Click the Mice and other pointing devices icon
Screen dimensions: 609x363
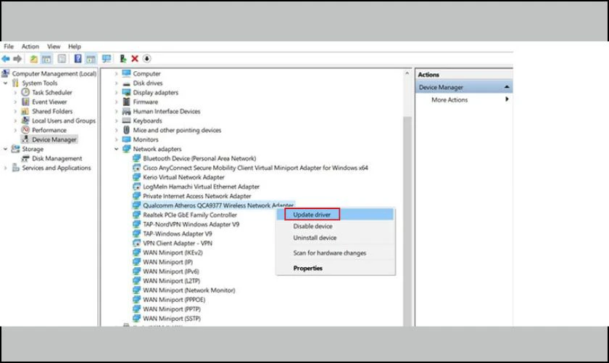tap(126, 130)
